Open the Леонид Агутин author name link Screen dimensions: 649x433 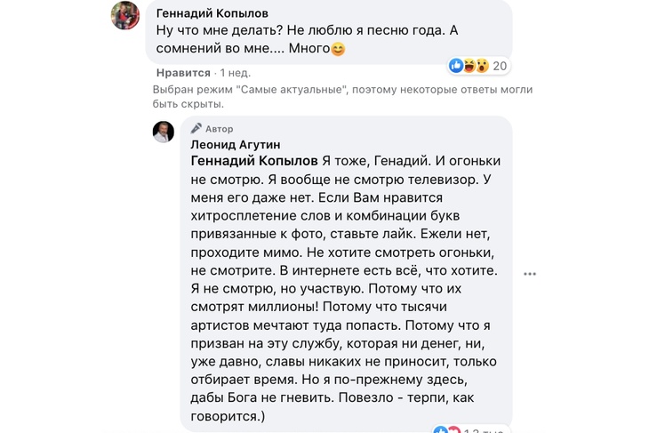(x=235, y=144)
